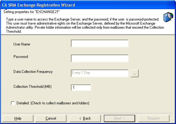Click the Data Collection Frequency label
This screenshot has width=176, height=124.
pyautogui.click(x=33, y=72)
